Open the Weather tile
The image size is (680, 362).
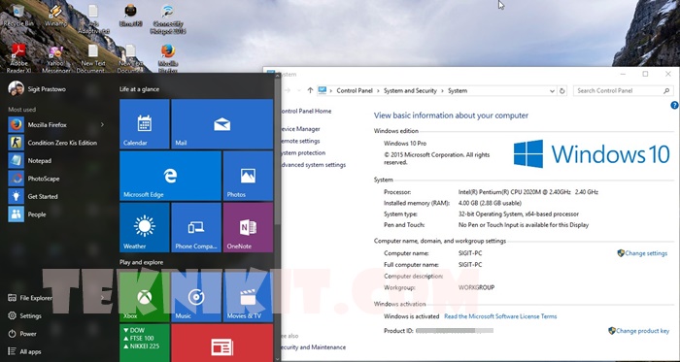pos(145,227)
